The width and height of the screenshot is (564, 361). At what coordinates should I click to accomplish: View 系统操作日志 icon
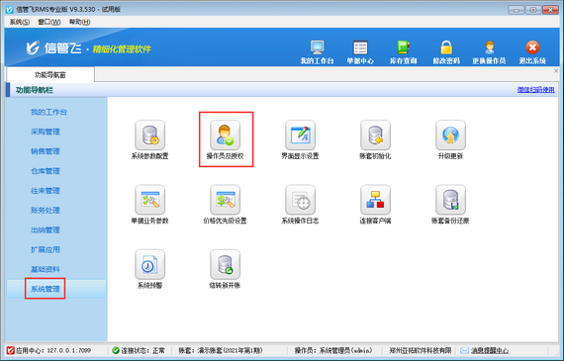(300, 200)
